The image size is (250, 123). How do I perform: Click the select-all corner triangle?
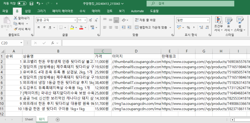(3, 51)
